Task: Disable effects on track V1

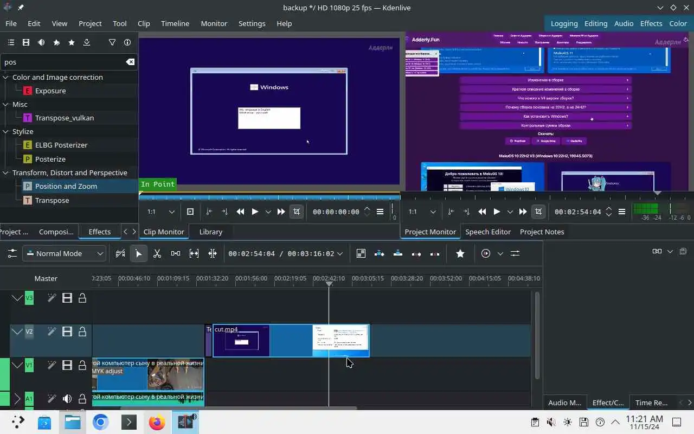Action: [52, 365]
